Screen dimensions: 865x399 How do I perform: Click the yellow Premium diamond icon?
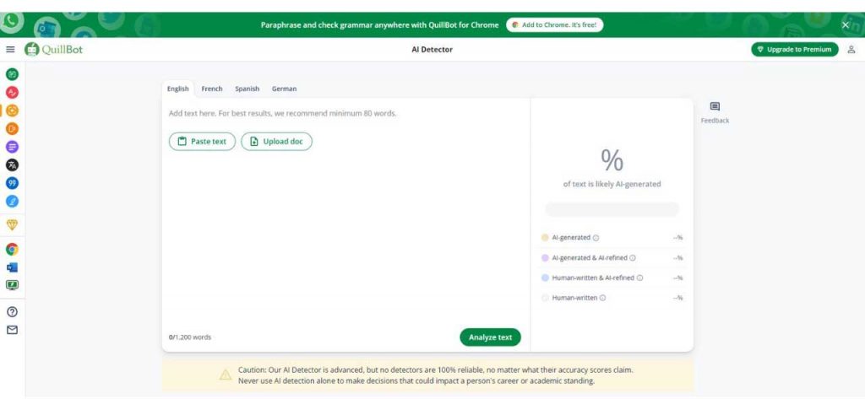coord(12,224)
